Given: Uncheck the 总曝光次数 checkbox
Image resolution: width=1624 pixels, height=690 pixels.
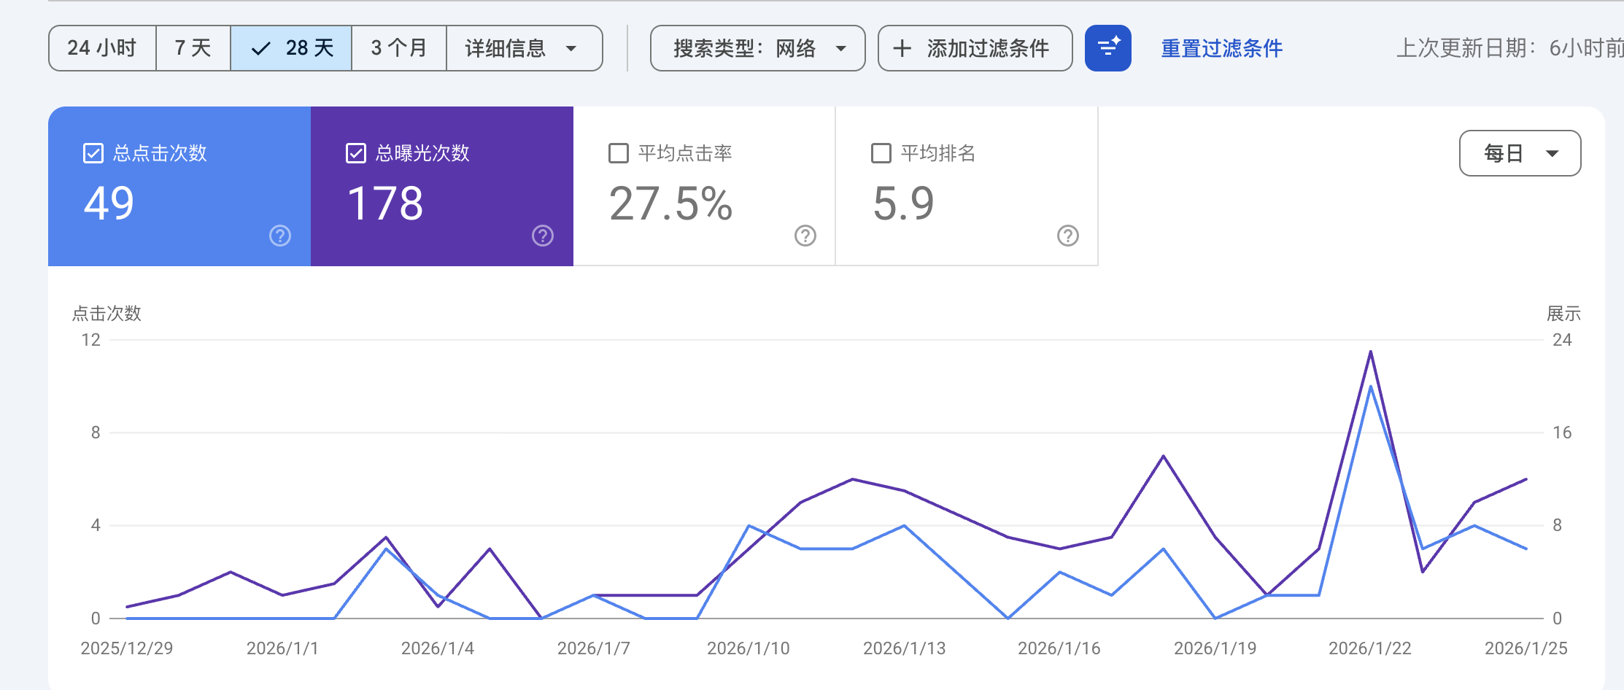Looking at the screenshot, I should coord(356,153).
